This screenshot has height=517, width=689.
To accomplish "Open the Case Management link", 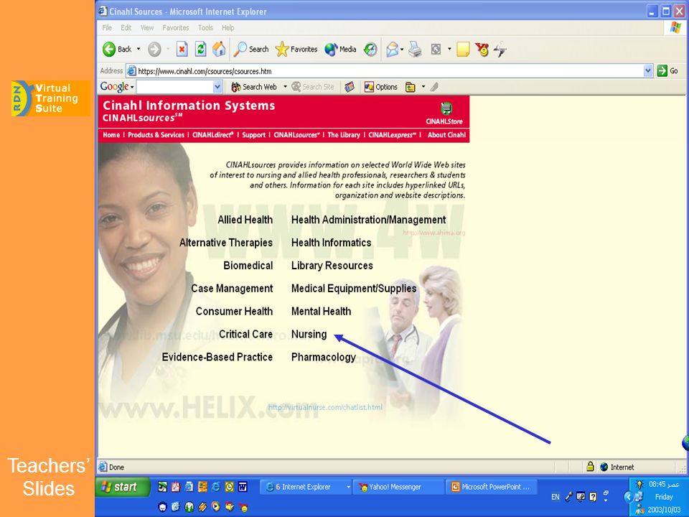I will tap(232, 289).
